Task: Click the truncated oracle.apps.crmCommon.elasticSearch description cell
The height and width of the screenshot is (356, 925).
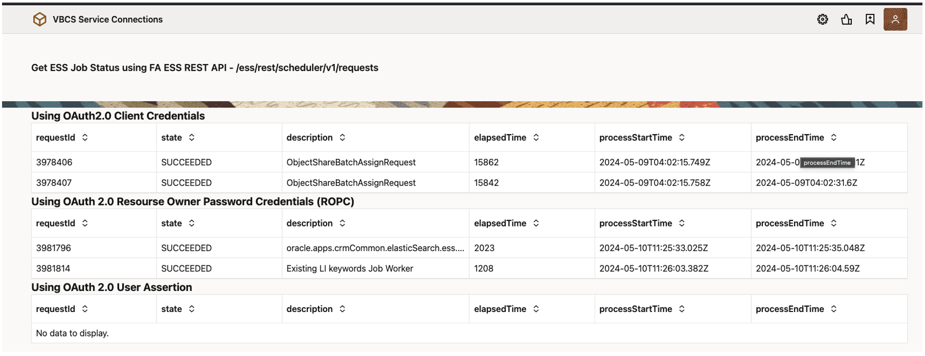Action: coord(375,248)
